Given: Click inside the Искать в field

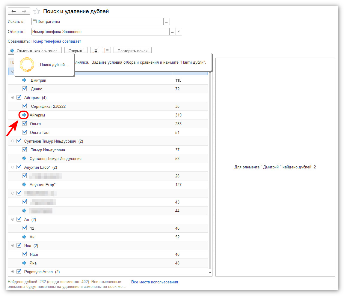Looking at the screenshot, I should coord(98,22).
